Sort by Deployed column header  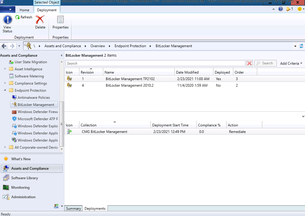pos(223,72)
